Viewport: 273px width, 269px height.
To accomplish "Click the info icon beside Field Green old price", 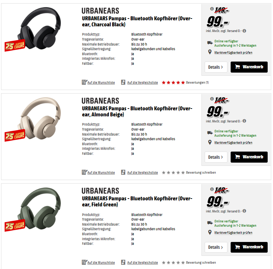I will pos(212,189).
